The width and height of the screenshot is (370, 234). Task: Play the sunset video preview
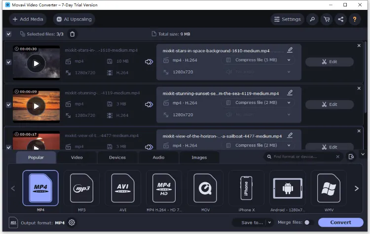[x=36, y=106]
